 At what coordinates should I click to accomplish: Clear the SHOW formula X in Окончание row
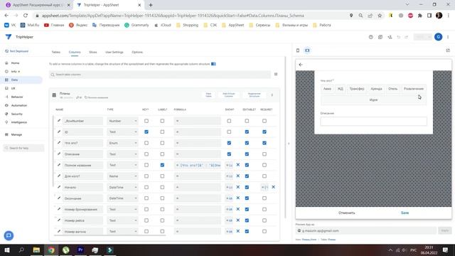[238, 198]
